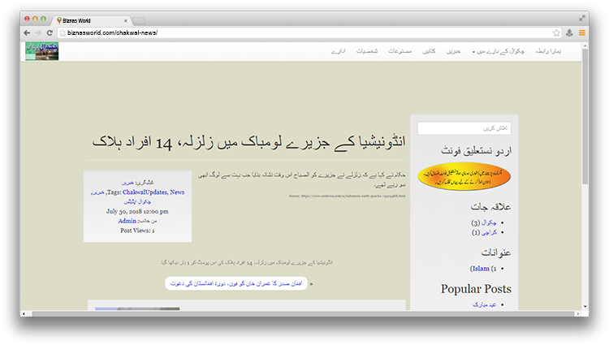Click the Biznas World site logo
Screen dimensions: 609x345
pos(41,51)
